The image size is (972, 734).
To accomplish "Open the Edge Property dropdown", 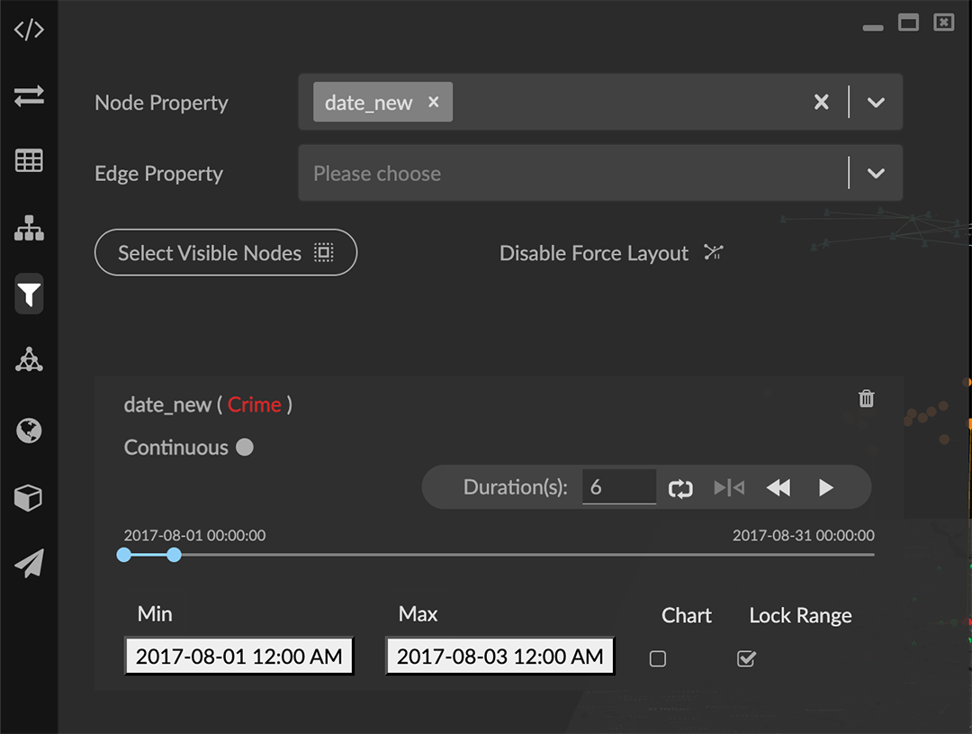I will (x=874, y=172).
